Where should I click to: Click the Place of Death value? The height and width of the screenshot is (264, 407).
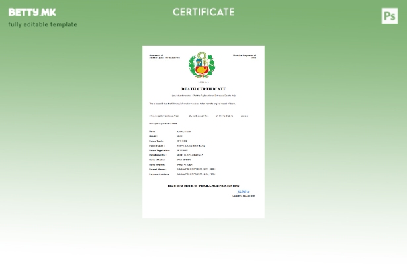(x=191, y=146)
